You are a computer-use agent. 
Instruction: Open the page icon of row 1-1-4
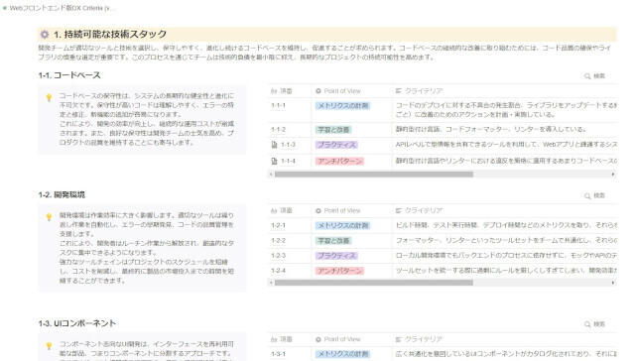point(274,161)
